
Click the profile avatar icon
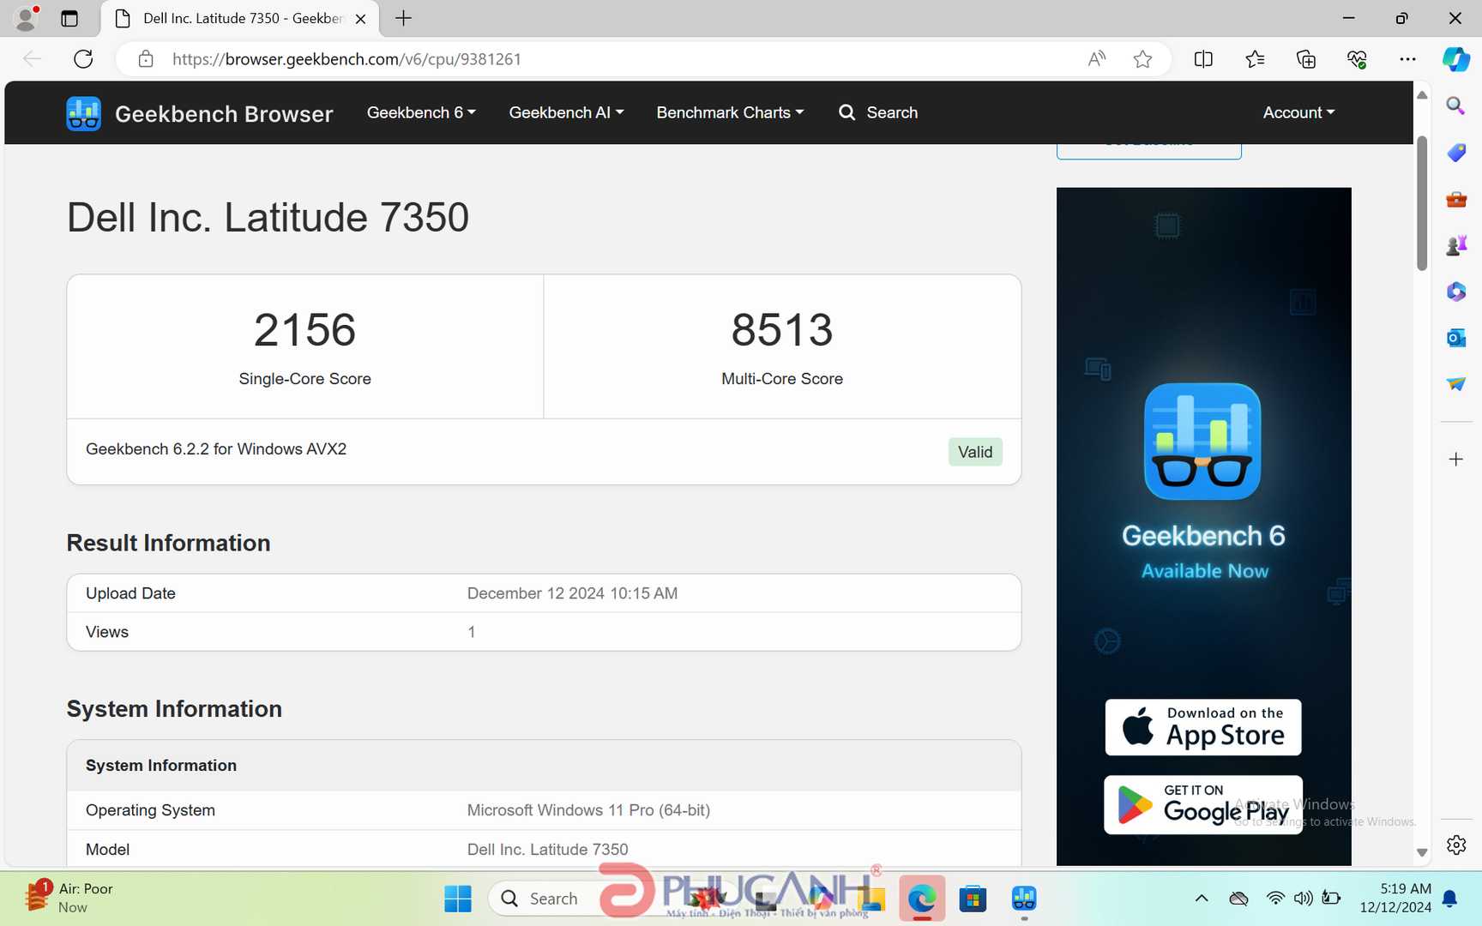(27, 18)
